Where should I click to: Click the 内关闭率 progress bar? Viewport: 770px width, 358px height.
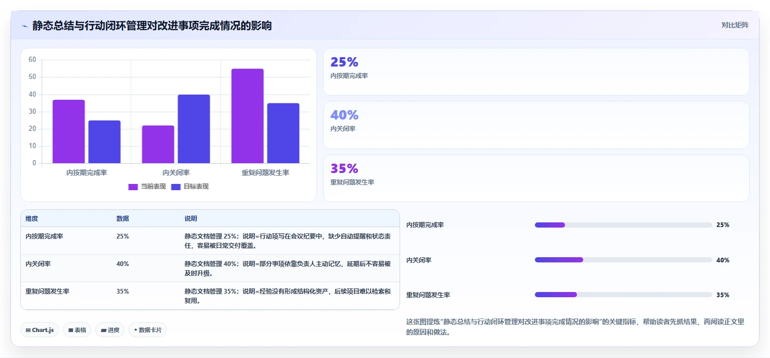coord(623,260)
